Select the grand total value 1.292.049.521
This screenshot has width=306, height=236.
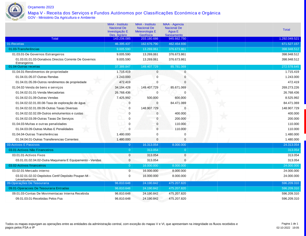coord(289,39)
